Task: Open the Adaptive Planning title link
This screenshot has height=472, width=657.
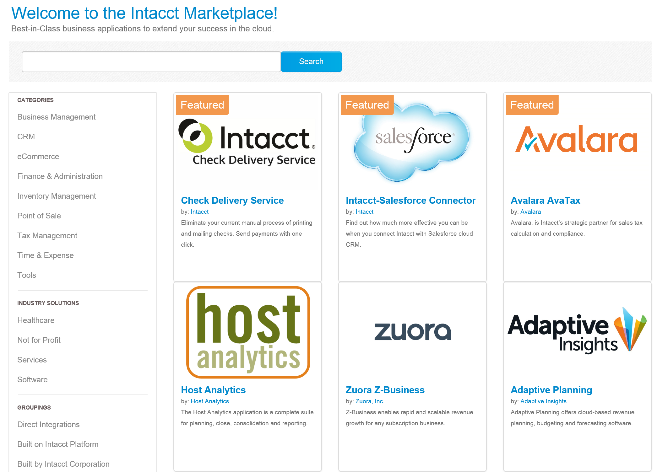Action: 551,390
